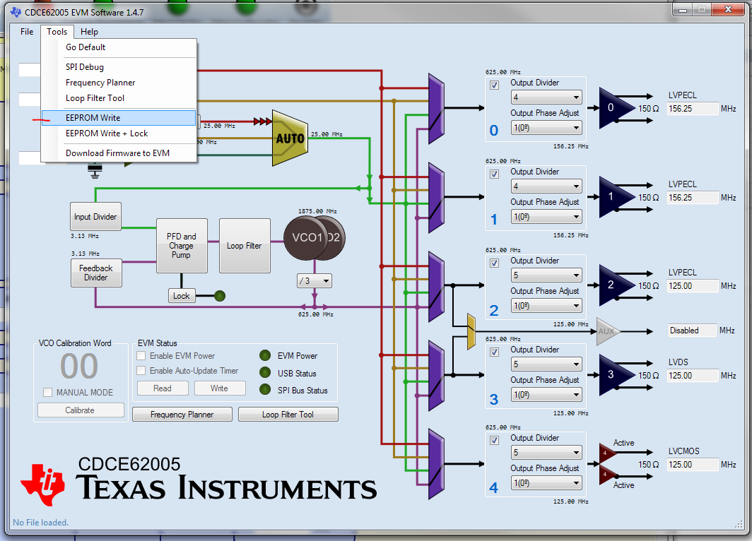Uncheck output channel 3 enable box

(x=493, y=351)
